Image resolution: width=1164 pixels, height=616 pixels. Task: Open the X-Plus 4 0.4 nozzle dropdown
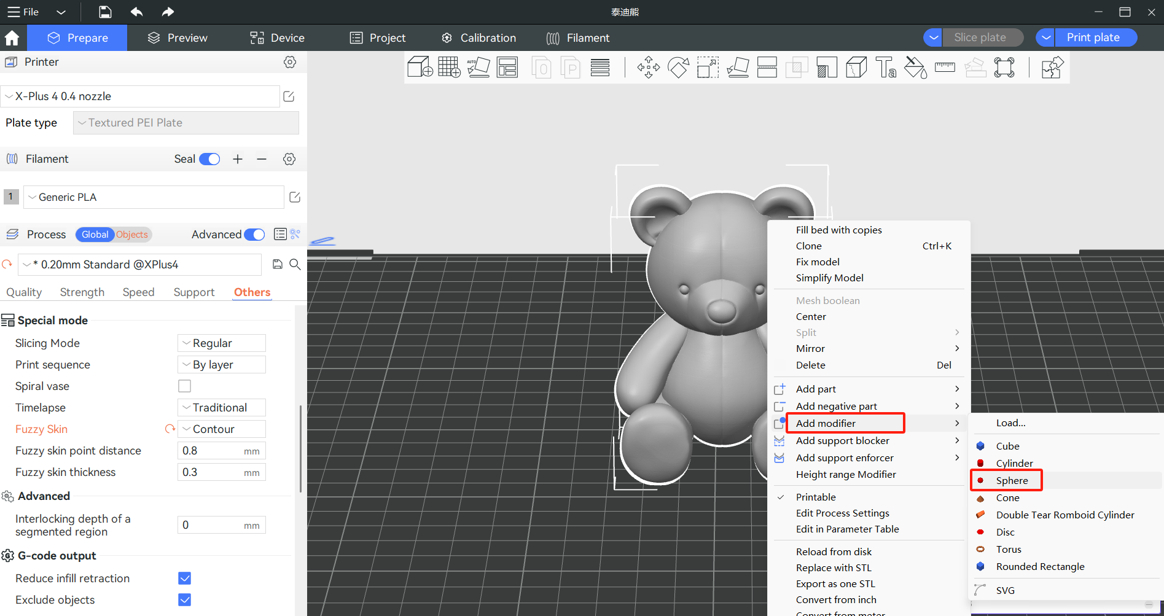[140, 96]
